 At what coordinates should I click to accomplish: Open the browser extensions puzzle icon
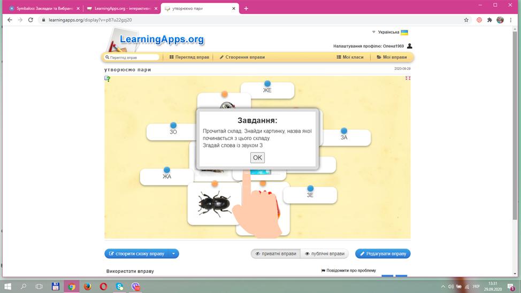(x=489, y=20)
